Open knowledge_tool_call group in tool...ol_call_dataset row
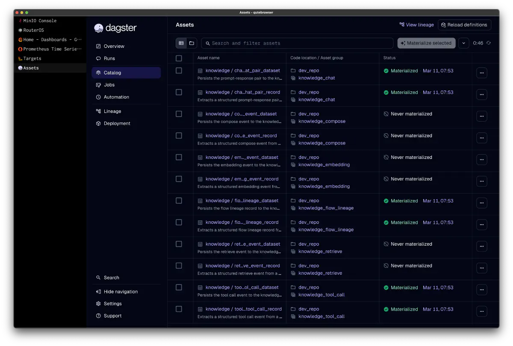Image resolution: width=513 pixels, height=346 pixels. (x=321, y=295)
